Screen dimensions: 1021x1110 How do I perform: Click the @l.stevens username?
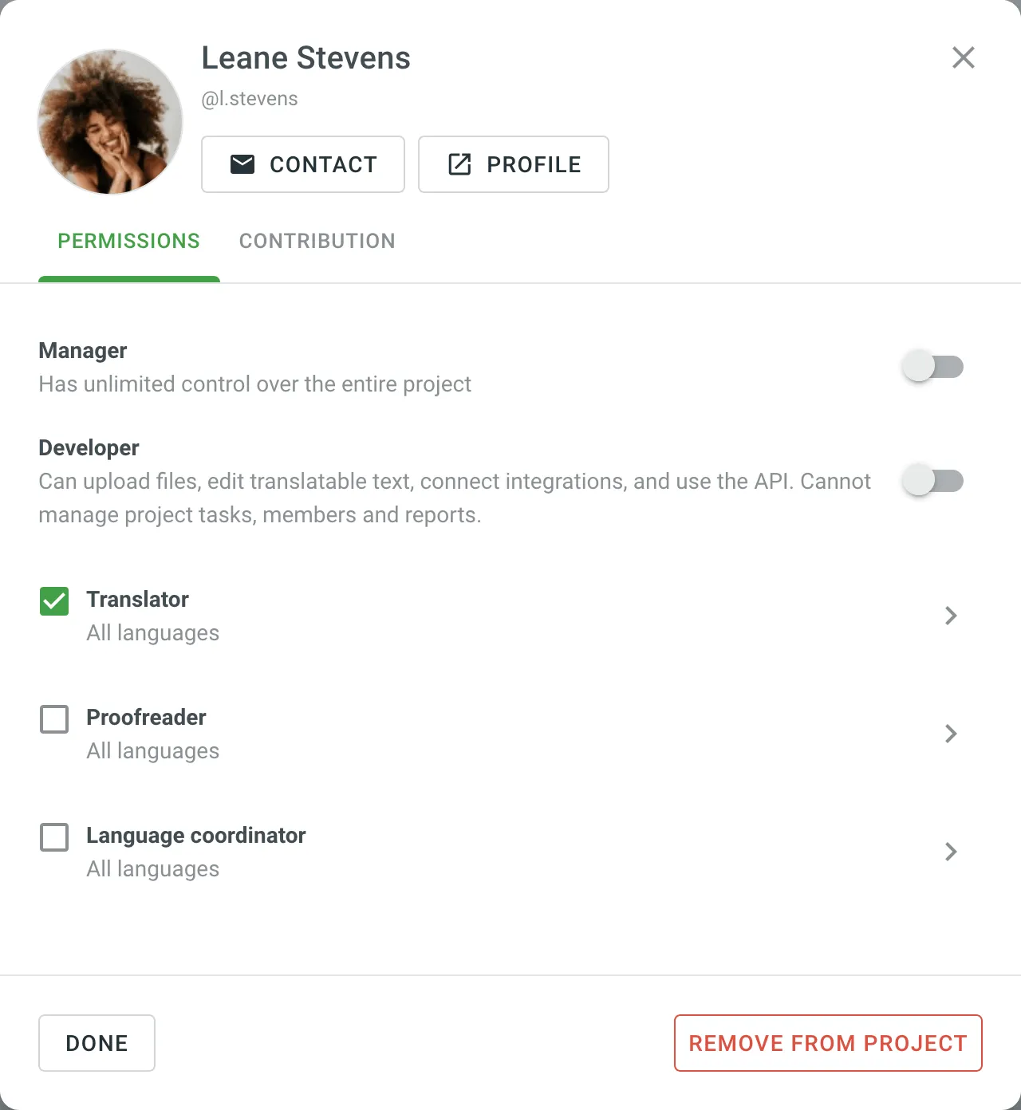pyautogui.click(x=250, y=98)
